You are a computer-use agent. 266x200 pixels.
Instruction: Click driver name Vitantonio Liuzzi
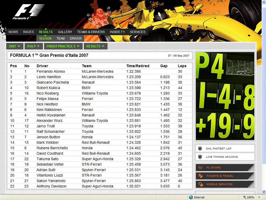(x=50, y=175)
